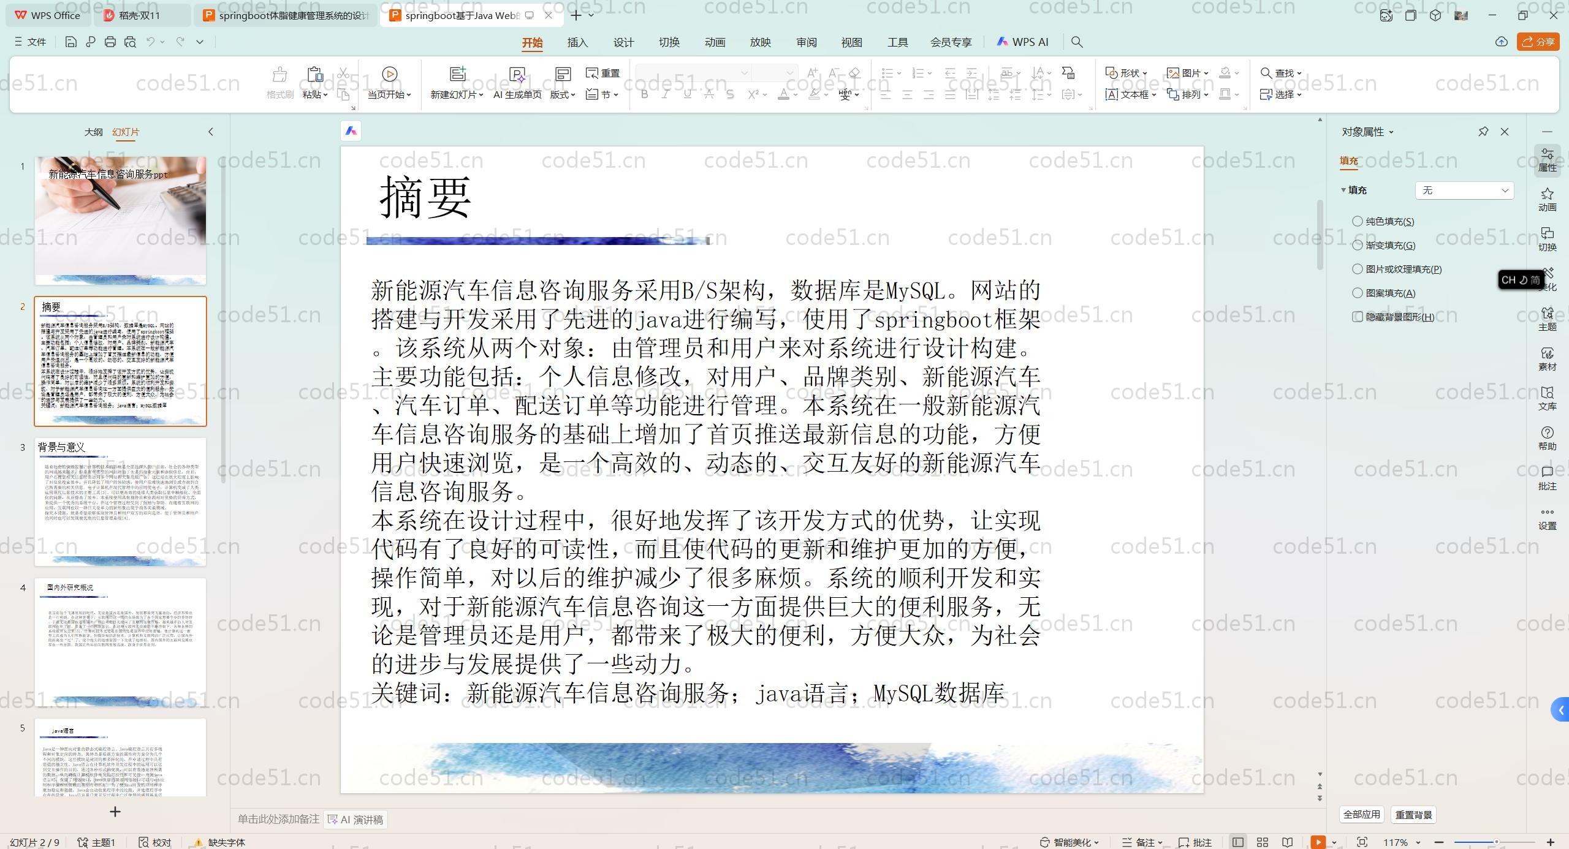
Task: Click the AI generate single page icon
Action: click(x=517, y=74)
